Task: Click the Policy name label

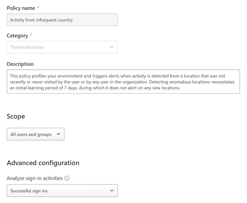Action: pos(21,8)
